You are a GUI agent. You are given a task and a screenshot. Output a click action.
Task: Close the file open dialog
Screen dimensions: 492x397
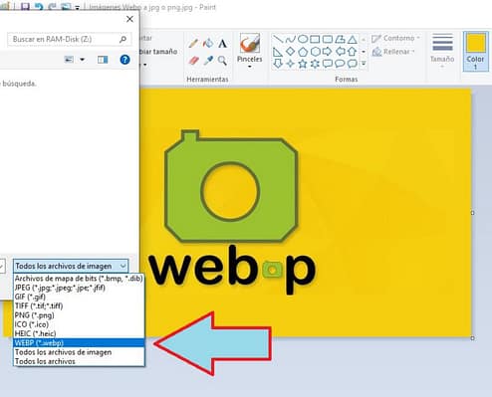(x=129, y=19)
